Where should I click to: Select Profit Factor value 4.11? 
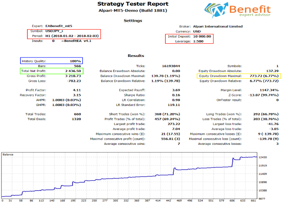[77, 90]
